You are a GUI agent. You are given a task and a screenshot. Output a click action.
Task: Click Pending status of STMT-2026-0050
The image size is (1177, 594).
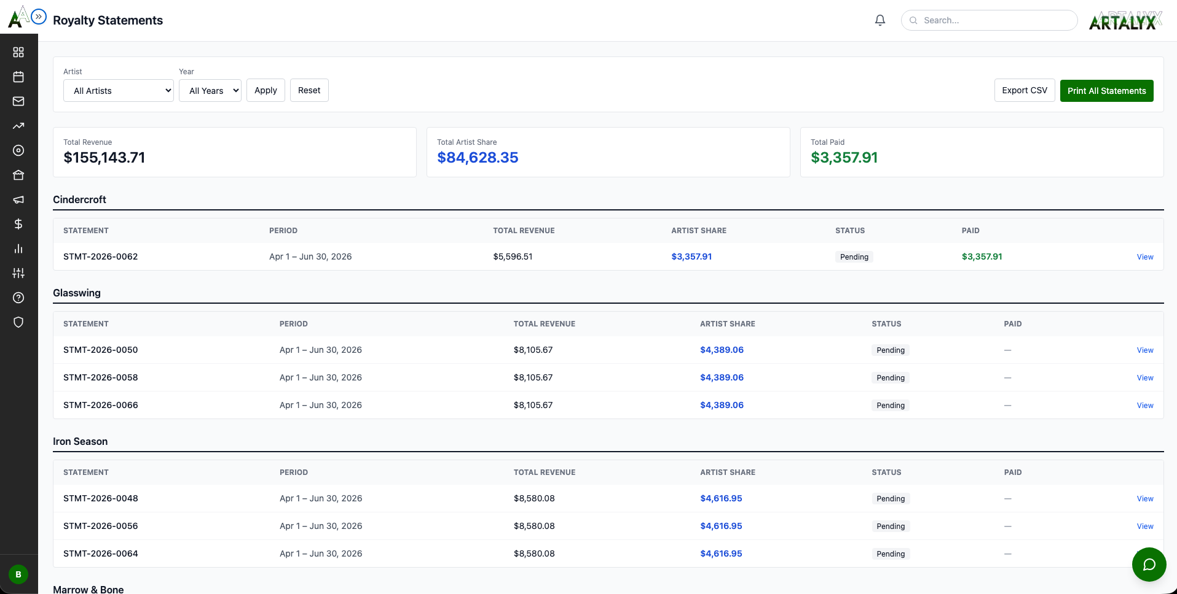891,350
